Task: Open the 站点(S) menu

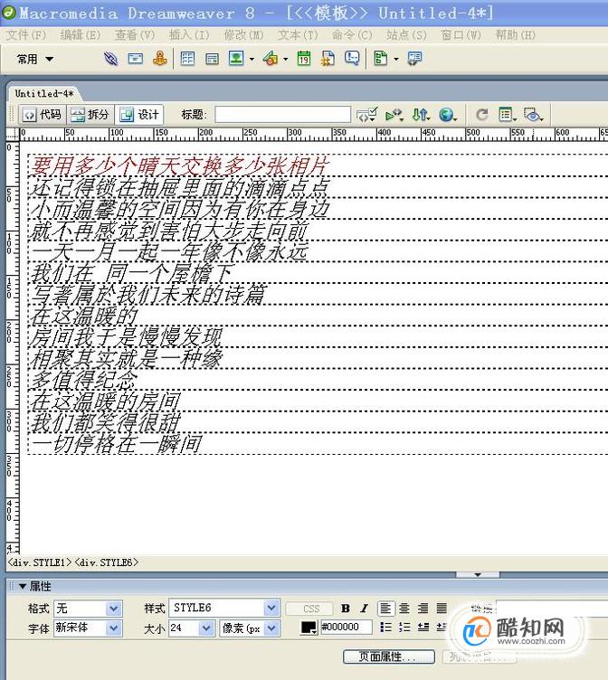Action: click(x=406, y=34)
